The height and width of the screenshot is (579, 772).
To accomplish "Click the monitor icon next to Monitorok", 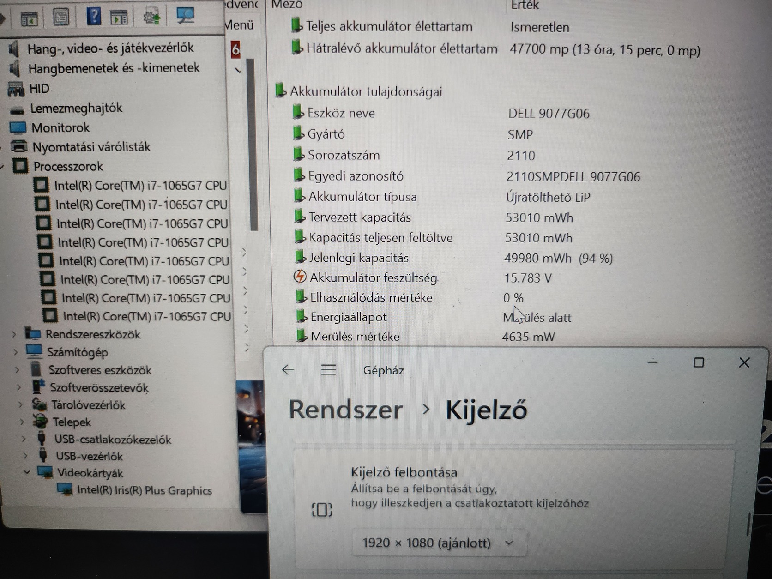I will point(18,127).
